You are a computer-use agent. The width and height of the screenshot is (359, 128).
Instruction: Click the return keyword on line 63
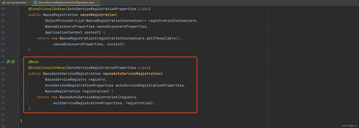pos(43,38)
